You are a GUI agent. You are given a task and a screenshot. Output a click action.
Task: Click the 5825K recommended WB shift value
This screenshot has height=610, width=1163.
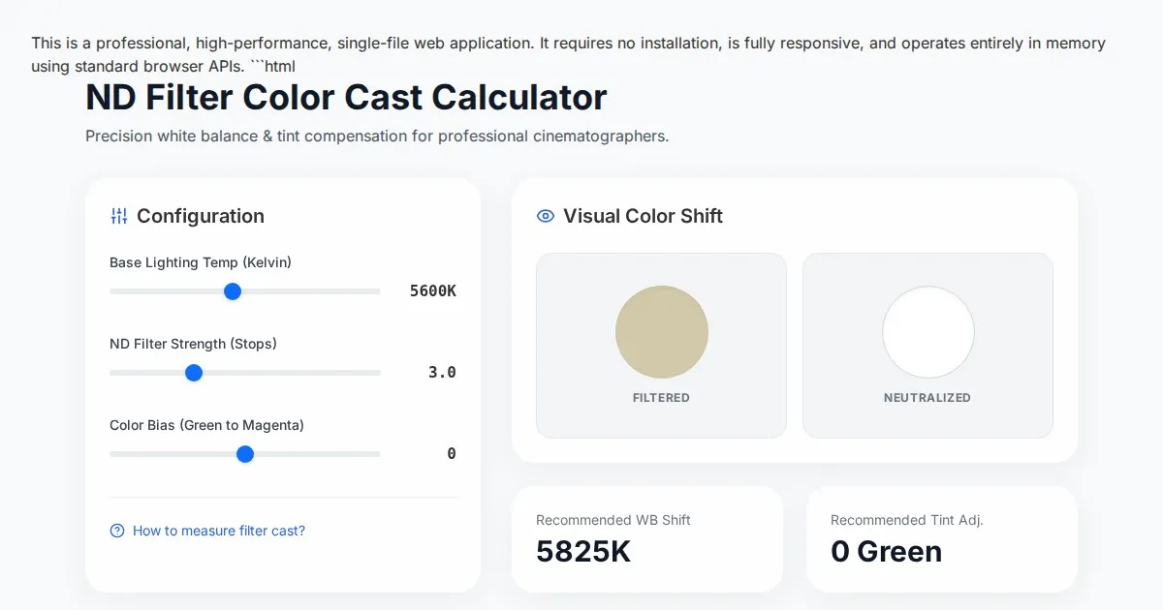tap(583, 551)
